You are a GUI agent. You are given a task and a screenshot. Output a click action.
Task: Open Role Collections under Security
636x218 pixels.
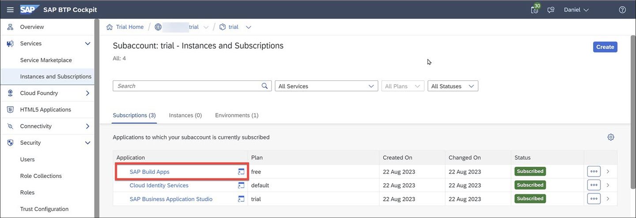click(41, 176)
